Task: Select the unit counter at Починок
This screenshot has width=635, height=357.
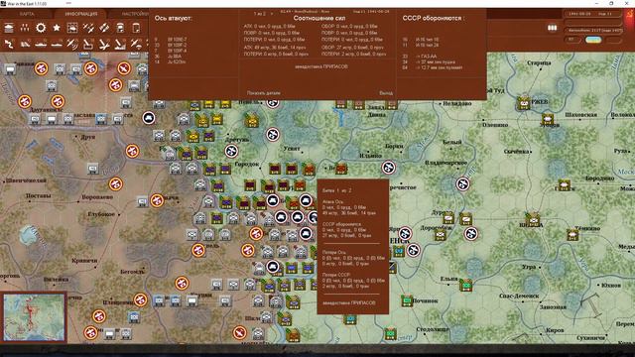Action: [x=407, y=300]
